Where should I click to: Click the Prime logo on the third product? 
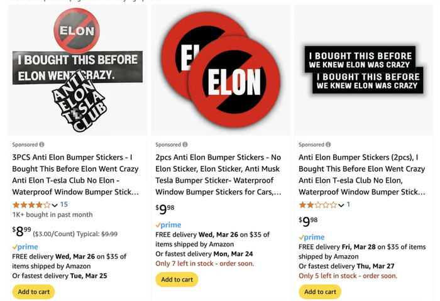point(312,238)
